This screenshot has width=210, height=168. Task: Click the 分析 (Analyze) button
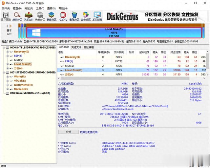pos(69,132)
